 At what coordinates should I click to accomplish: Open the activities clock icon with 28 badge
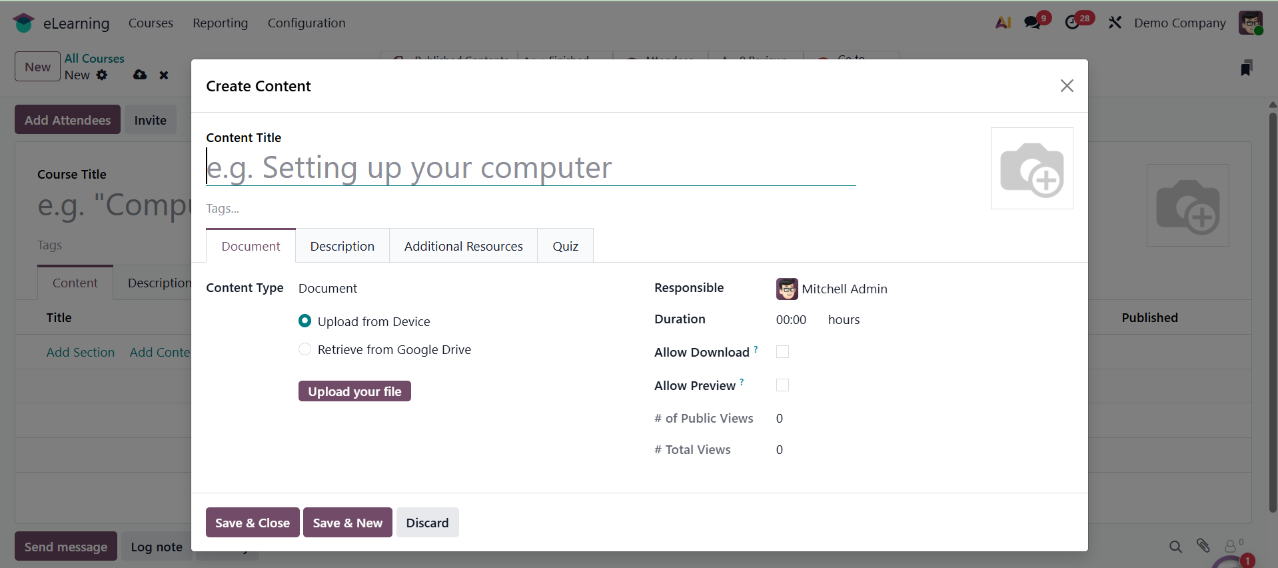[x=1072, y=23]
